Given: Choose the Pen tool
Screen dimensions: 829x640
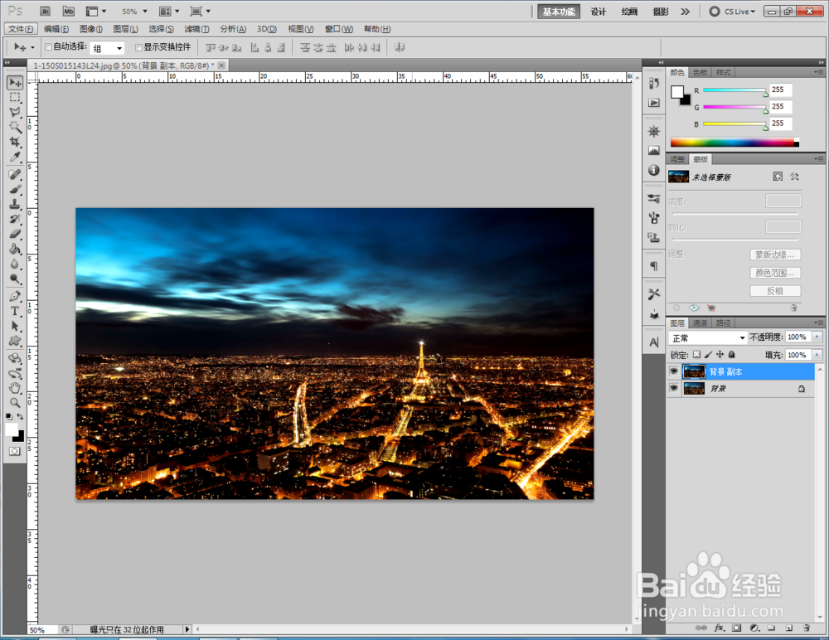Looking at the screenshot, I should 15,296.
